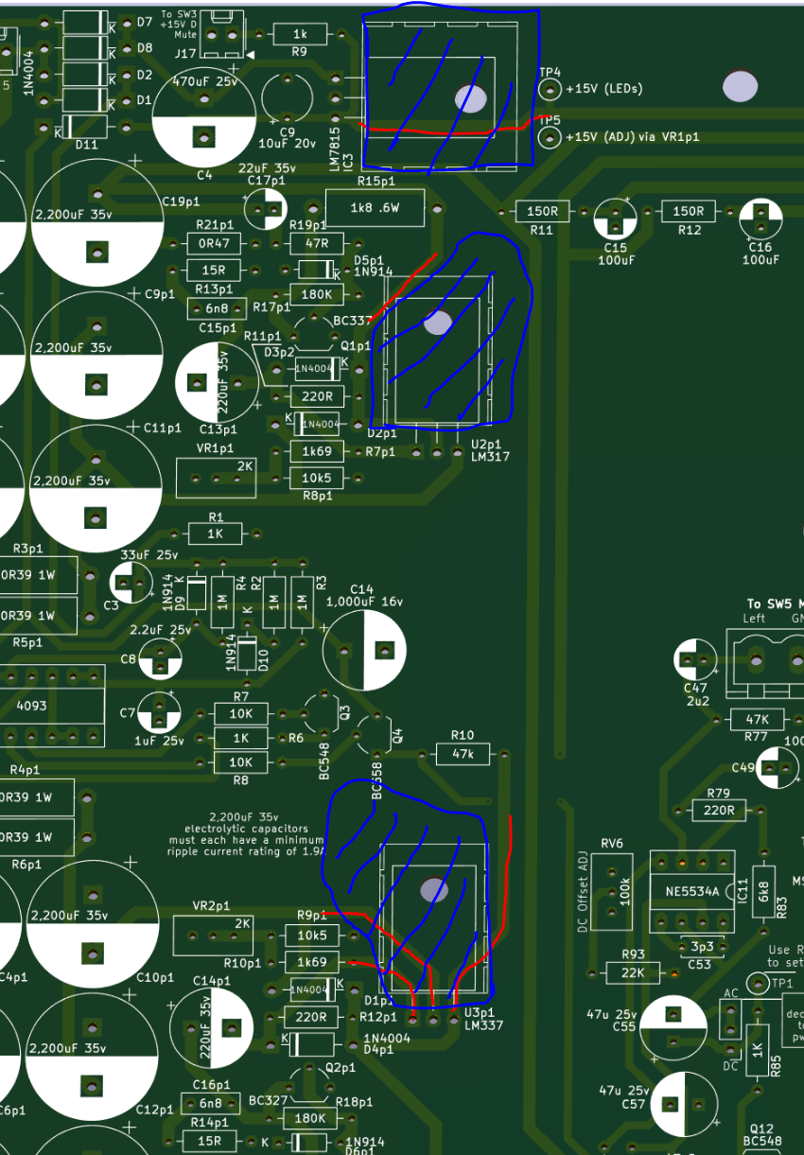Select the R15p1 1k8 .6W resistor

pyautogui.click(x=376, y=208)
